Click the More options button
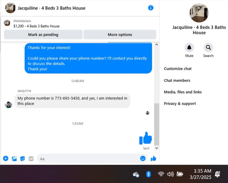The image size is (228, 183). point(120,35)
